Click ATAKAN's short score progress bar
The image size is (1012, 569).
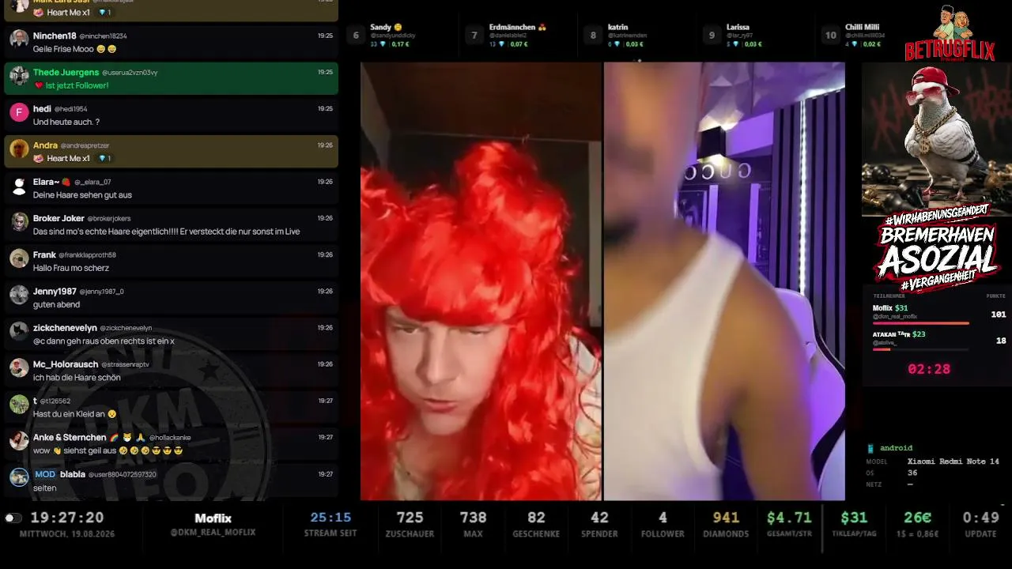click(x=882, y=349)
